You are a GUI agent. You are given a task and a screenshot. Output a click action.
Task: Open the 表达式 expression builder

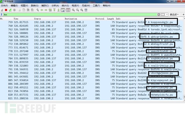[174, 15]
